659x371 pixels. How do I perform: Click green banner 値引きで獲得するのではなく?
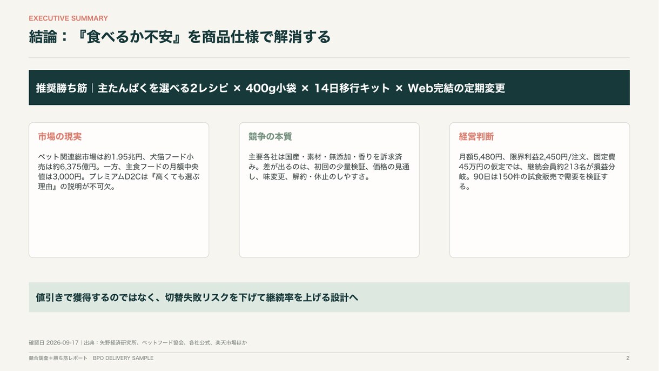329,297
